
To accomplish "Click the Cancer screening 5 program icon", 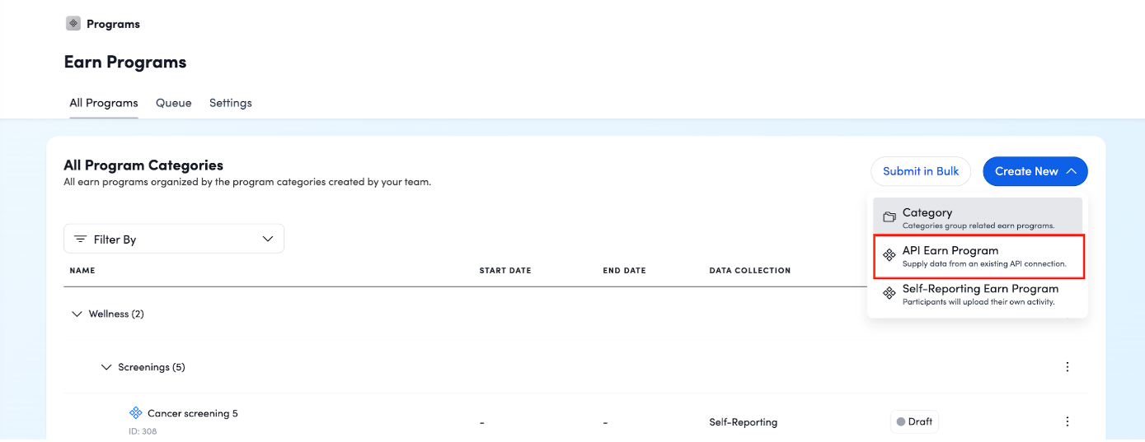I will (136, 413).
